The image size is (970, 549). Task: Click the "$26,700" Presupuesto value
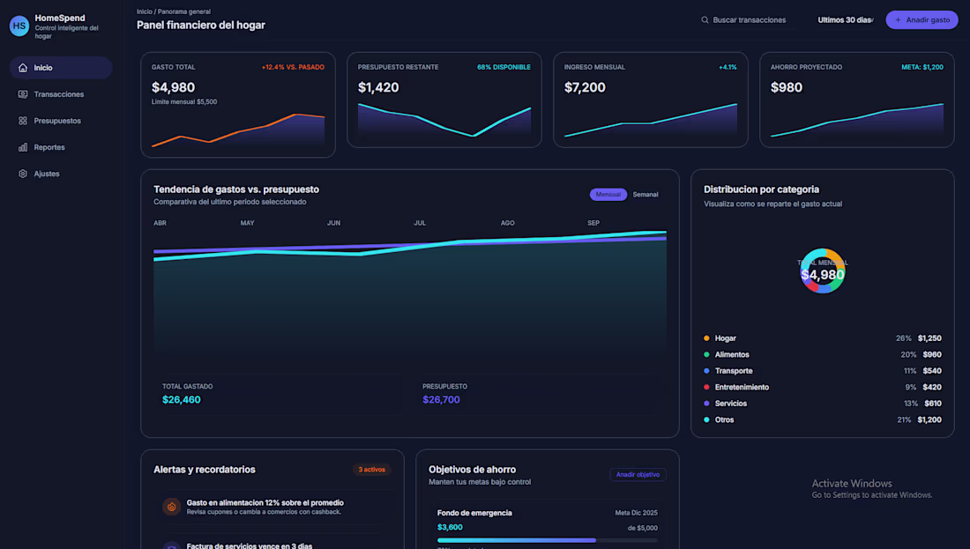point(441,400)
